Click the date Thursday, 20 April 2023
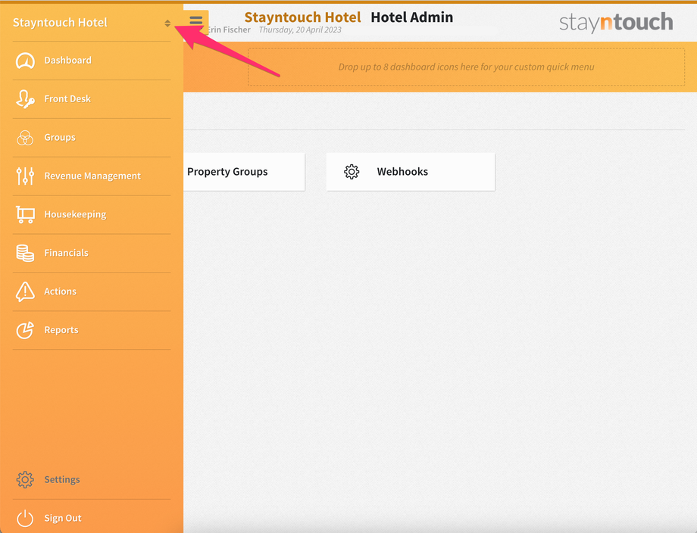 coord(300,30)
